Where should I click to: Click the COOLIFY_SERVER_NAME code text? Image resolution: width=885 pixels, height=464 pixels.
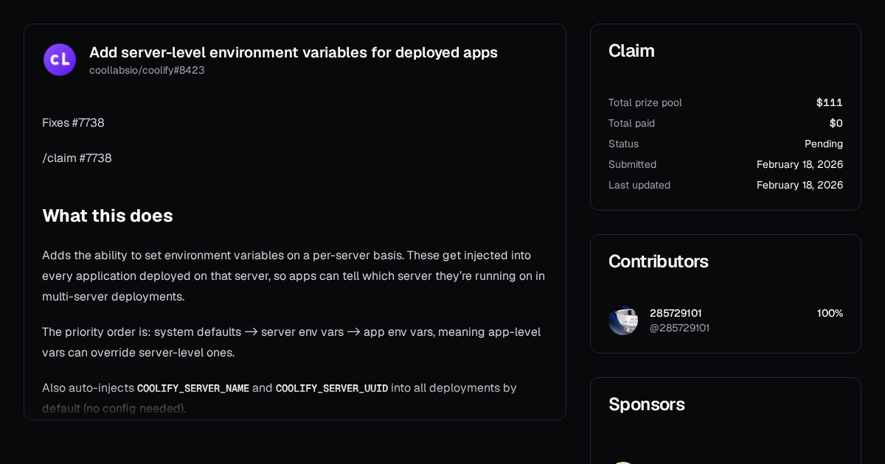[193, 388]
